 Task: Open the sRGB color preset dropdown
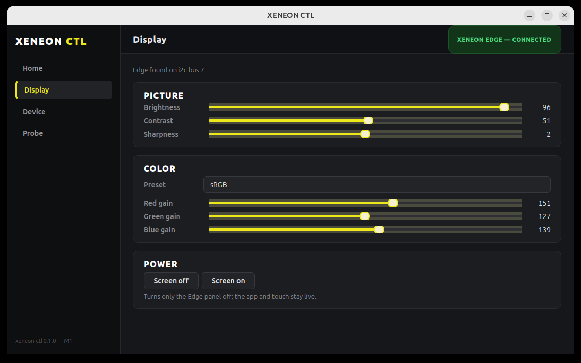tap(377, 185)
